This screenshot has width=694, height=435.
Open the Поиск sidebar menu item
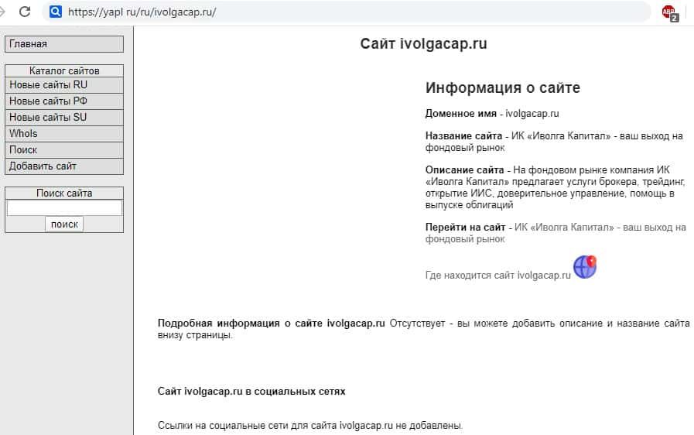[64, 150]
